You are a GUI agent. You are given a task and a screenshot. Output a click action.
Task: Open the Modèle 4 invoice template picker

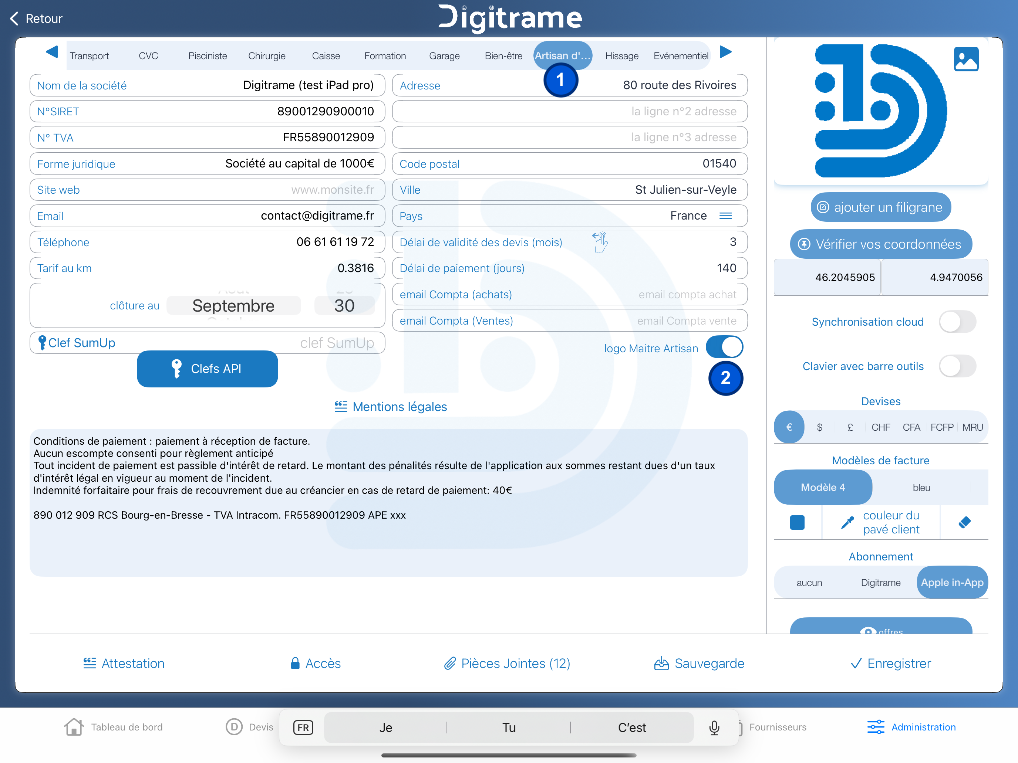coord(823,487)
